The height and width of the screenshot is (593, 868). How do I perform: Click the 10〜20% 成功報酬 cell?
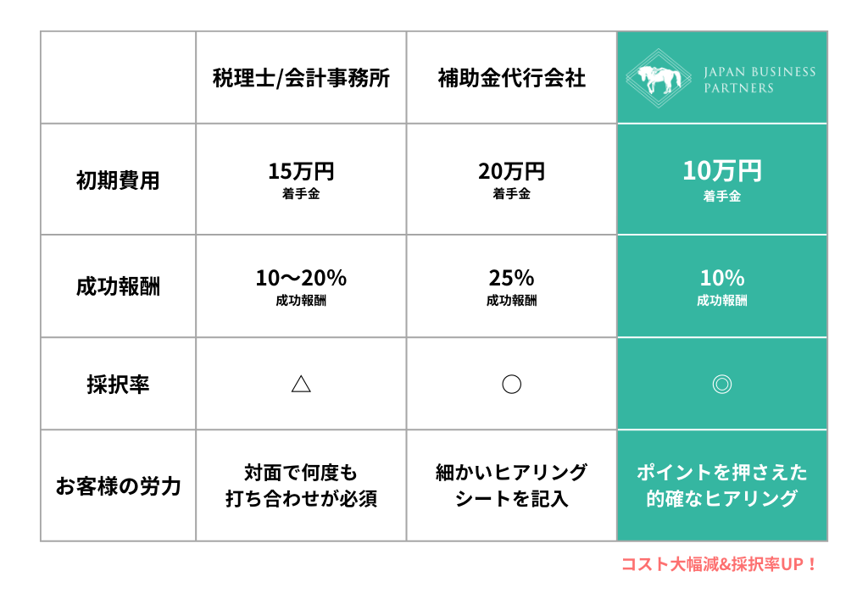tap(301, 286)
